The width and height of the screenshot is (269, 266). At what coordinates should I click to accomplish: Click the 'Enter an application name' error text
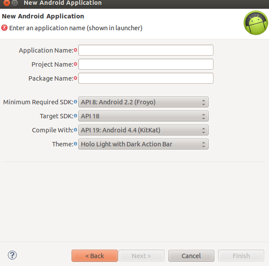[76, 28]
